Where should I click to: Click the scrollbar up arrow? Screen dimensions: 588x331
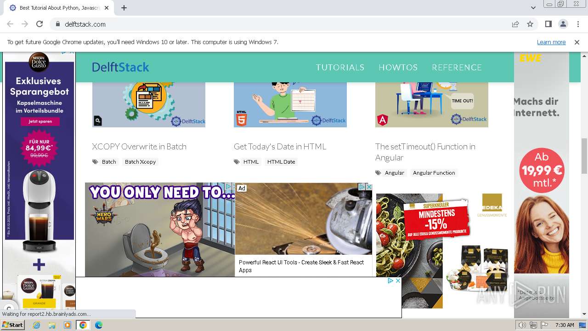coord(584,55)
